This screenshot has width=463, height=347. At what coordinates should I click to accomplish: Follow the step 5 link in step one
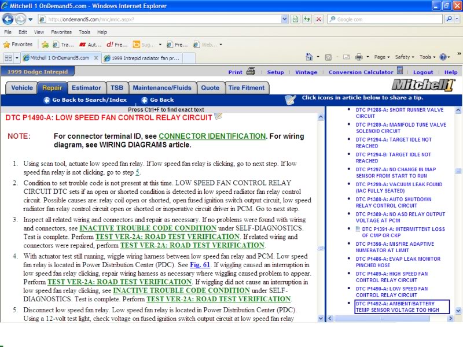(137, 172)
